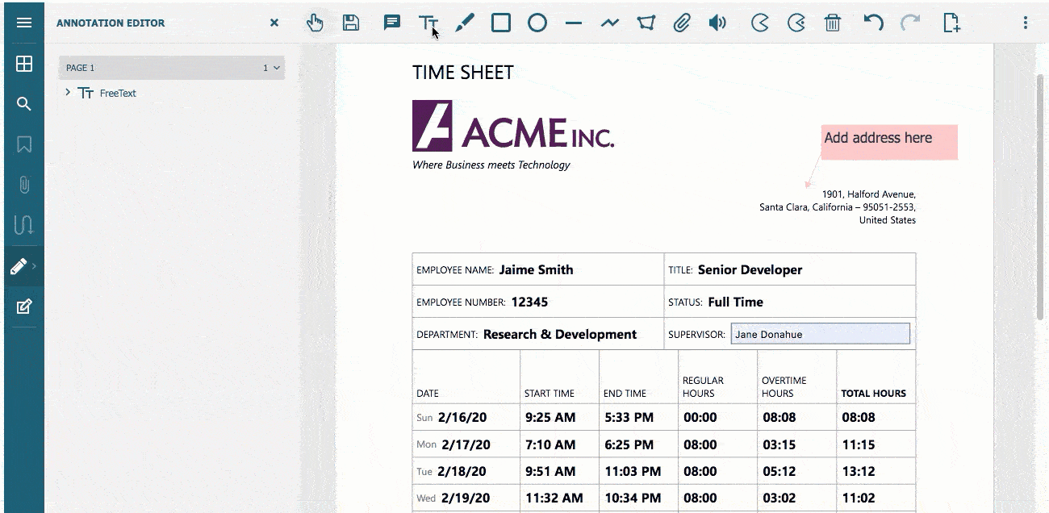Viewport: 1049px width, 513px height.
Task: Open the hamburger navigation menu
Action: click(x=24, y=23)
